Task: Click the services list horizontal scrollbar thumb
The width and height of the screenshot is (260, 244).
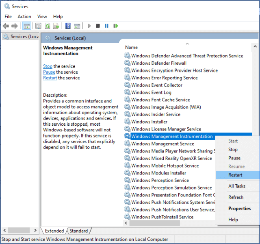Action: 155,223
